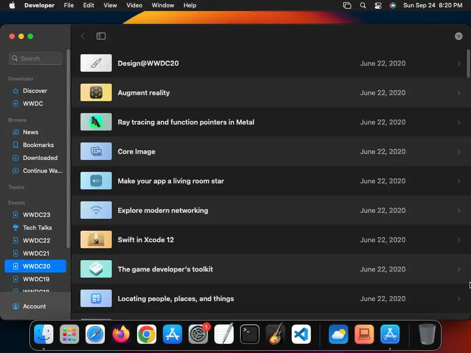The image size is (471, 353).
Task: Click the Wi-Fi networking thumbnail
Action: pyautogui.click(x=96, y=210)
